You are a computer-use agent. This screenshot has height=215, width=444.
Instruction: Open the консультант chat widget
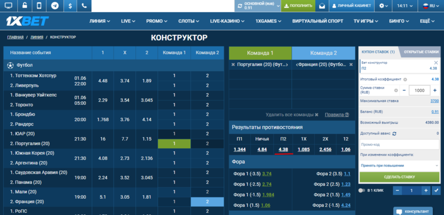pos(413,212)
